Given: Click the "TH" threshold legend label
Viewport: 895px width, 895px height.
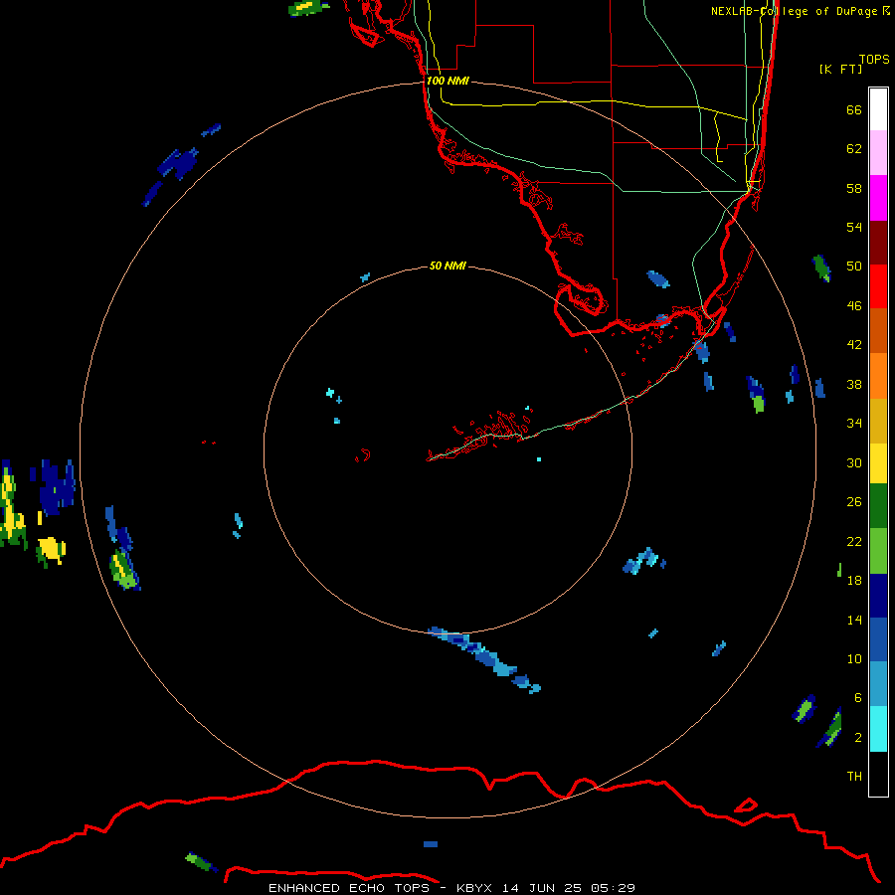Looking at the screenshot, I should (854, 777).
